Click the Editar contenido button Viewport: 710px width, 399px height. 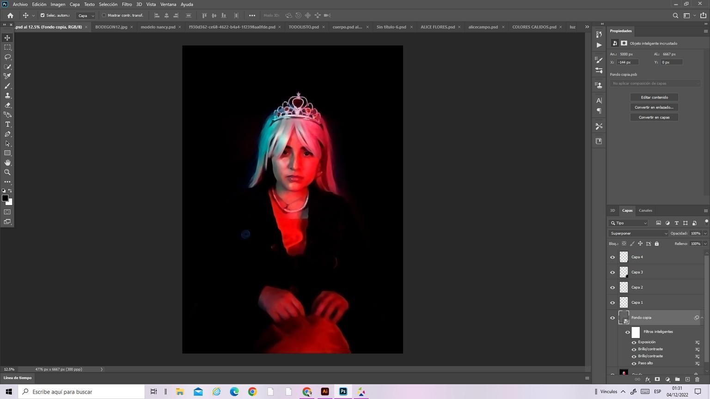[654, 97]
